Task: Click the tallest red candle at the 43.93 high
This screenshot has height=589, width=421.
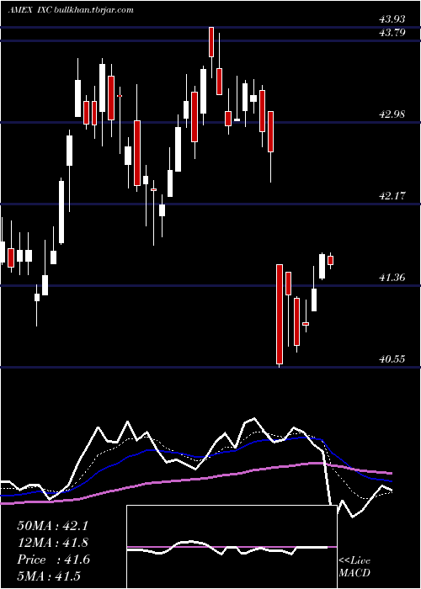Action: tap(211, 42)
